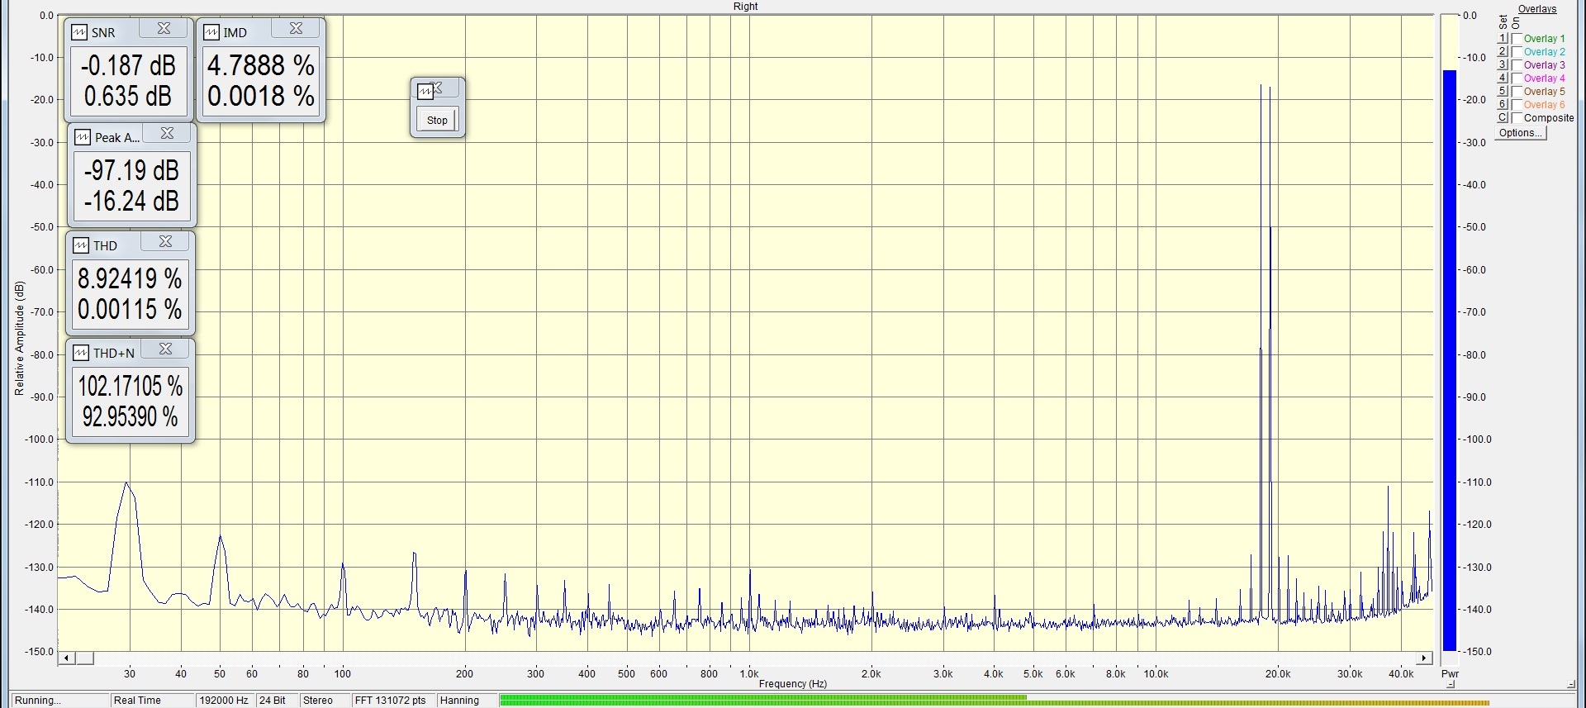Stop the running analyzer
Image resolution: width=1586 pixels, height=708 pixels.
tap(437, 120)
